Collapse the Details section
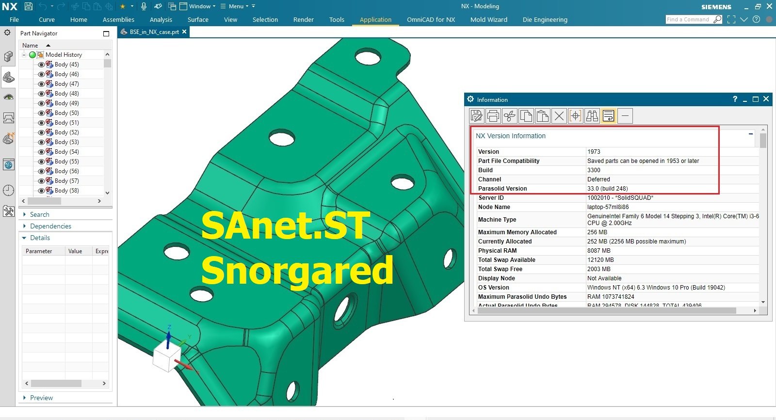 tap(25, 238)
